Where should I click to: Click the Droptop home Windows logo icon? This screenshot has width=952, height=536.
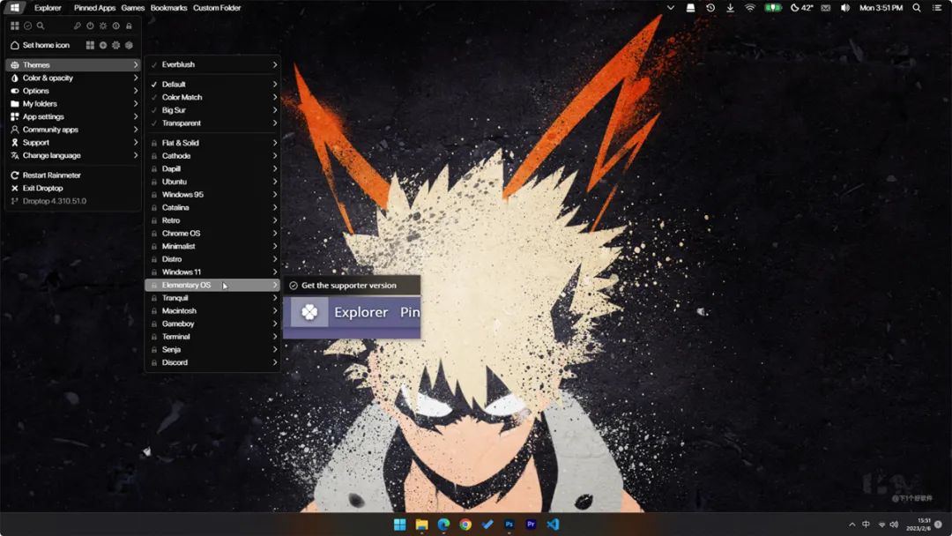(15, 8)
